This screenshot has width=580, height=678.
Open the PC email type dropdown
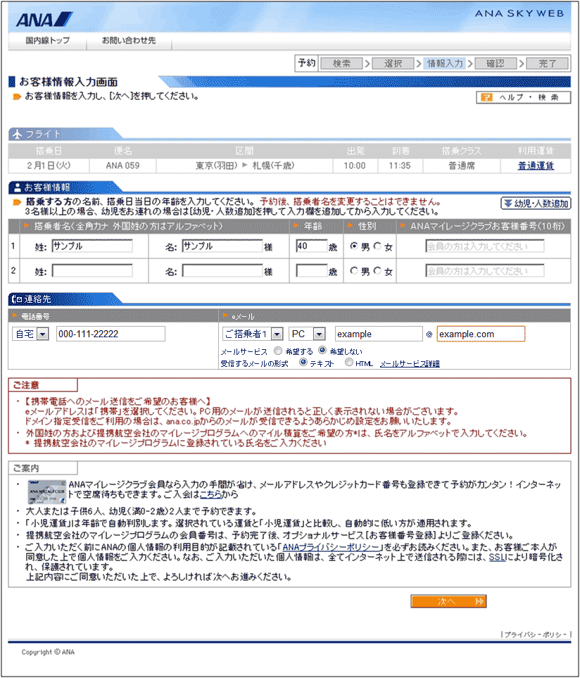pos(307,334)
